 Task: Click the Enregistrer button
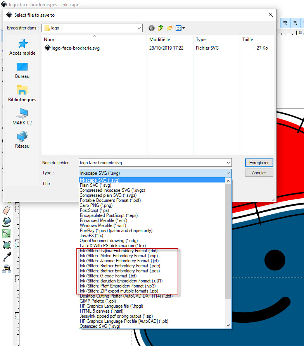pos(259,163)
